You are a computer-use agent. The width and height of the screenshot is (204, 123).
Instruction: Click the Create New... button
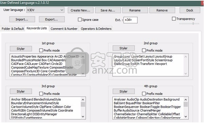[x=80, y=10]
